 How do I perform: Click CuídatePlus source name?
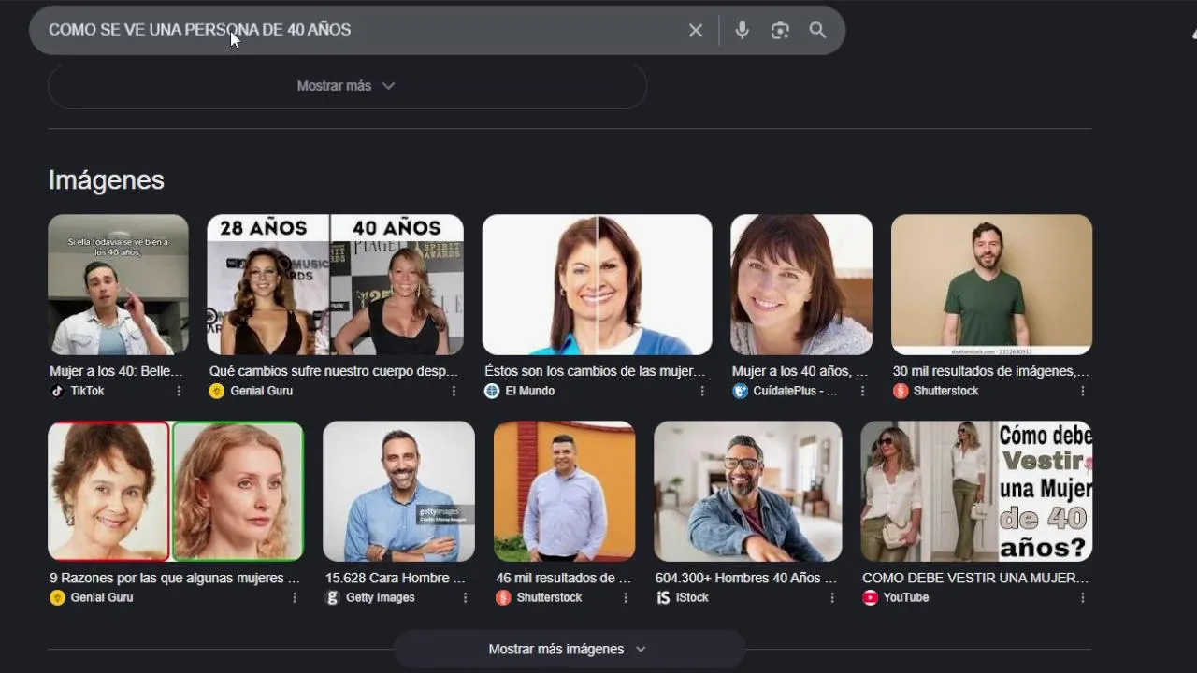[x=796, y=391]
